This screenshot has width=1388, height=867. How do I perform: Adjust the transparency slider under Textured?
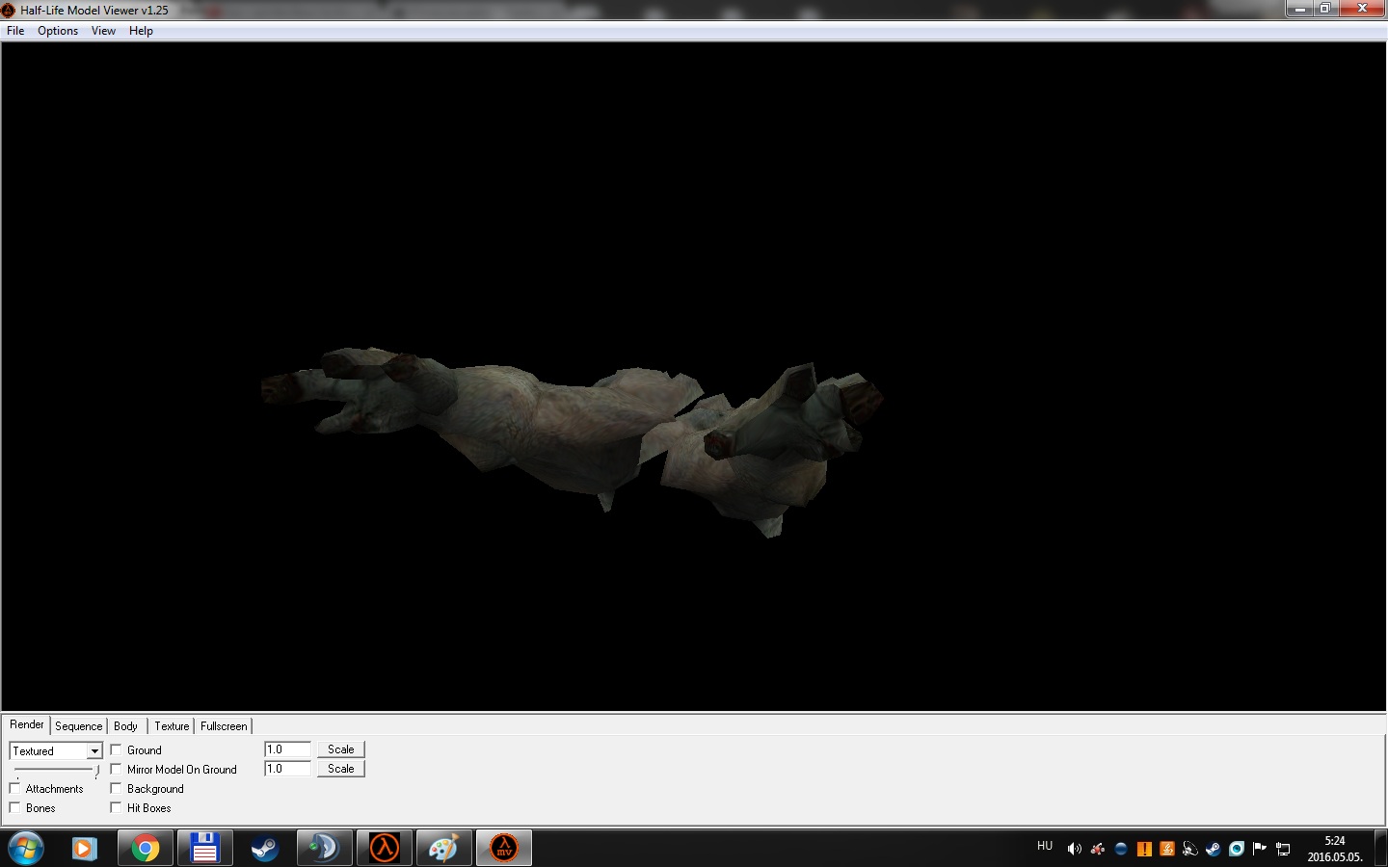coord(57,770)
